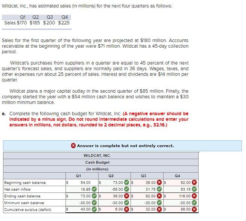Click the red X next to Q2 cumulative surplus 6.00
Viewport: 246px width, 221px height.
tap(126, 209)
